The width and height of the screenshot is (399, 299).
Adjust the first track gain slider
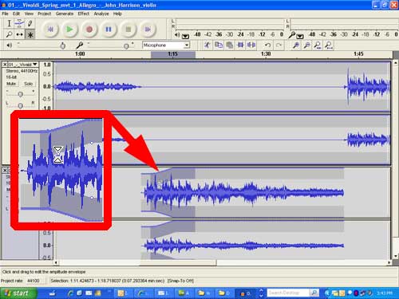[x=20, y=94]
